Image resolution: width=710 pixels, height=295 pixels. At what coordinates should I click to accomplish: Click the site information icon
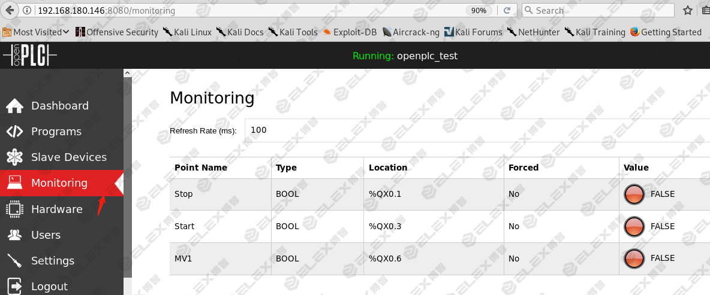pyautogui.click(x=27, y=10)
